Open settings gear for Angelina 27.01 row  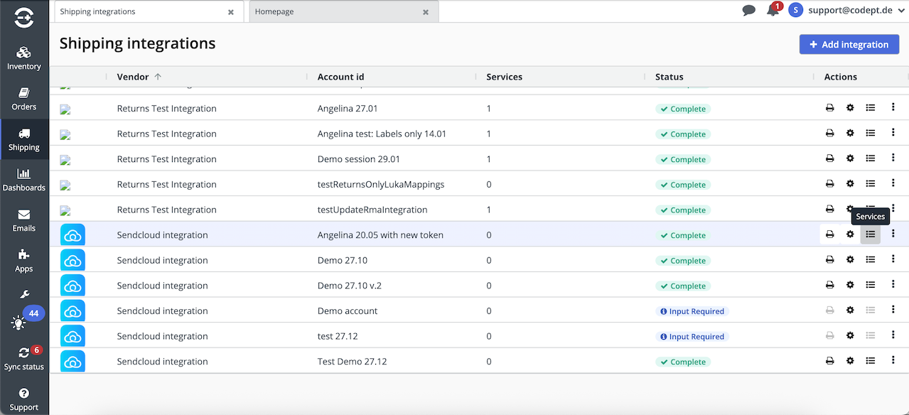click(850, 108)
